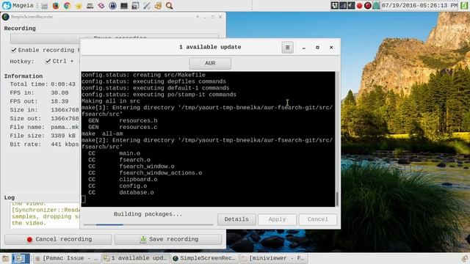Click the File size value 3389 kB
The height and width of the screenshot is (264, 470).
coord(63,136)
